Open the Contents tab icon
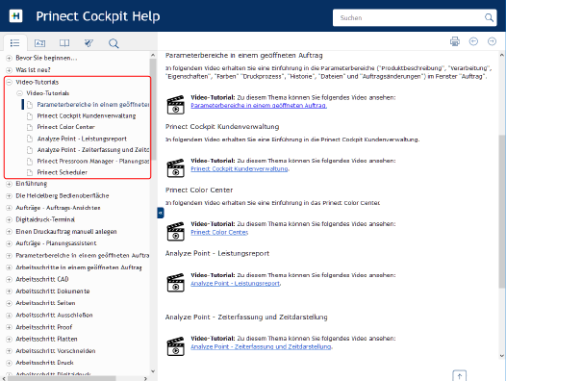 pyautogui.click(x=14, y=43)
